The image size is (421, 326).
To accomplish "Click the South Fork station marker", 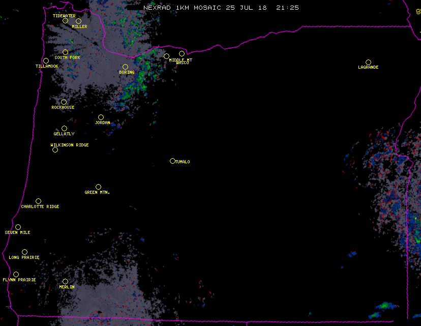I will [65, 52].
